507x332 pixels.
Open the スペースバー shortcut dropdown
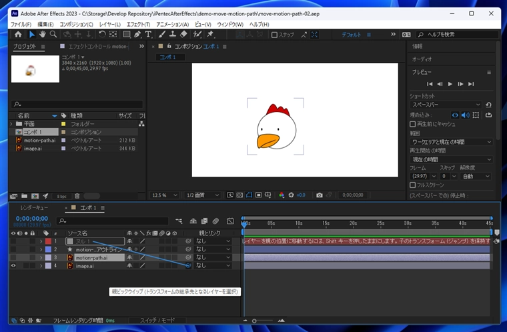(445, 105)
